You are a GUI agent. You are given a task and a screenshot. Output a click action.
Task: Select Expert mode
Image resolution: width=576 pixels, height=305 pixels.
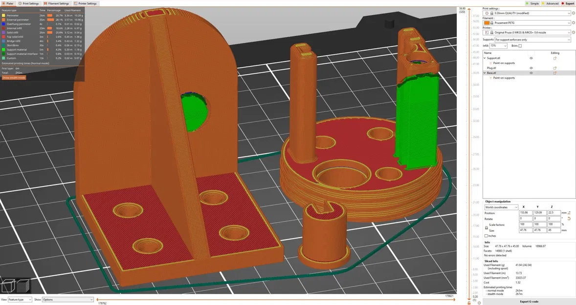tap(568, 3)
